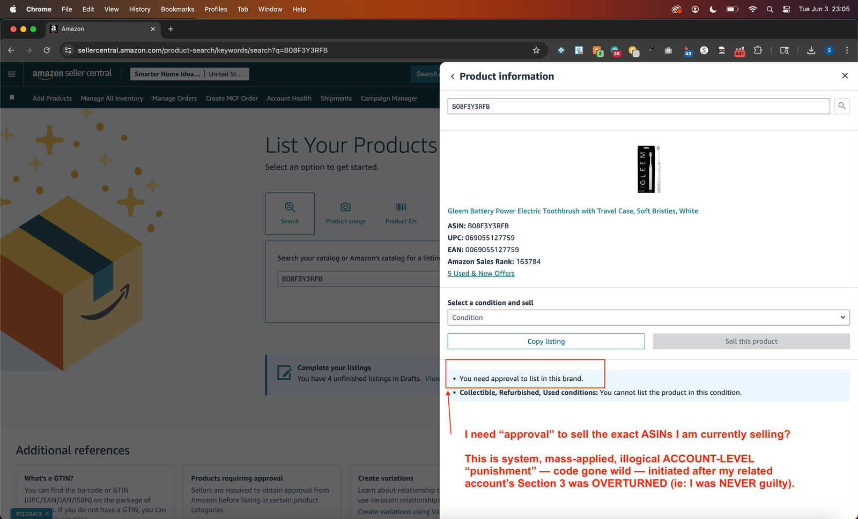This screenshot has width=858, height=519.
Task: Click the Copy listing button
Action: 546,341
